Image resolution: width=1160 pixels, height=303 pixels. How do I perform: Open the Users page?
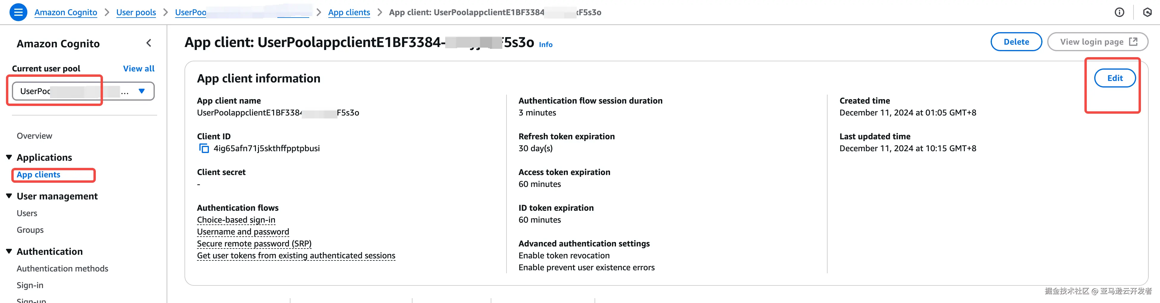coord(27,213)
